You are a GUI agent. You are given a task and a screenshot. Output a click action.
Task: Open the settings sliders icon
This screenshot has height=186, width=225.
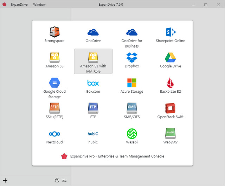(x=64, y=180)
